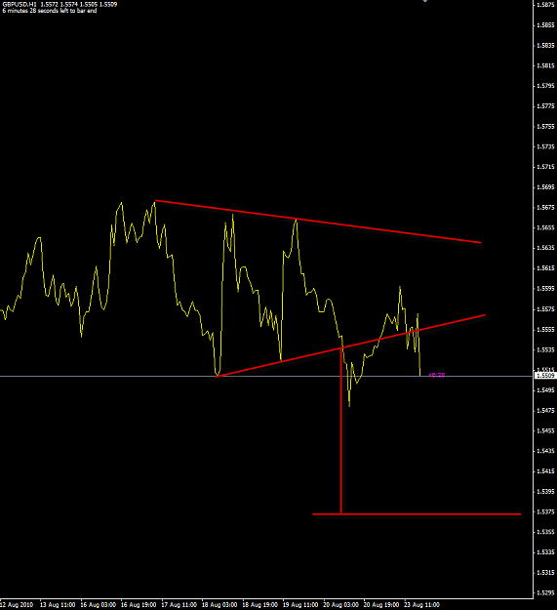Click the 1.5575 price on the axis

[x=545, y=309]
